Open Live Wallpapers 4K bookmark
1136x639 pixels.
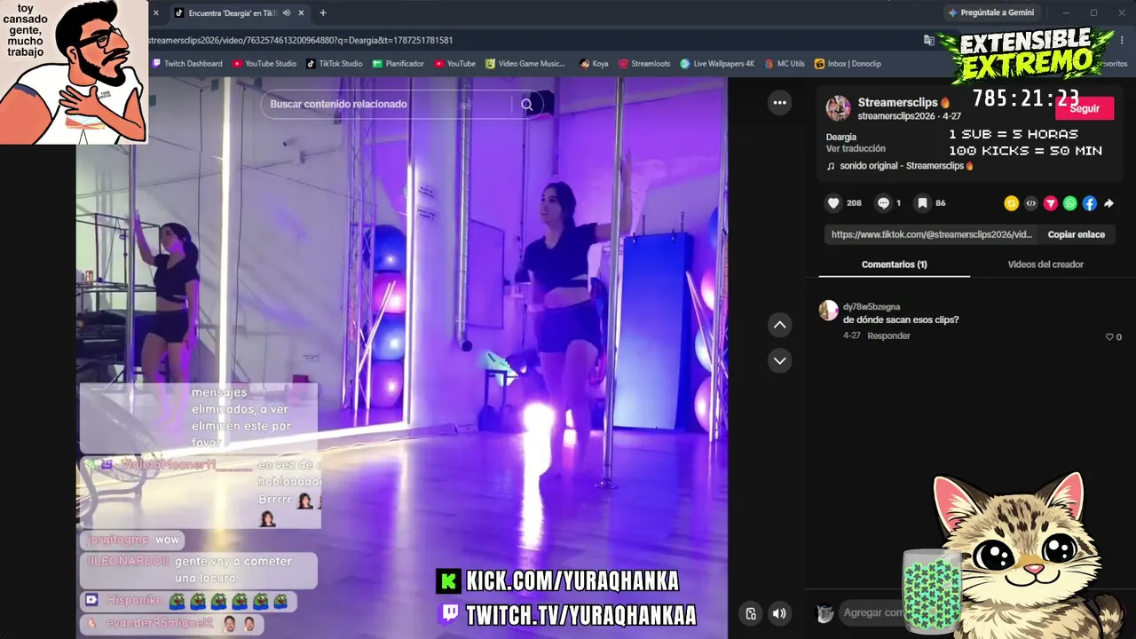[x=717, y=64]
